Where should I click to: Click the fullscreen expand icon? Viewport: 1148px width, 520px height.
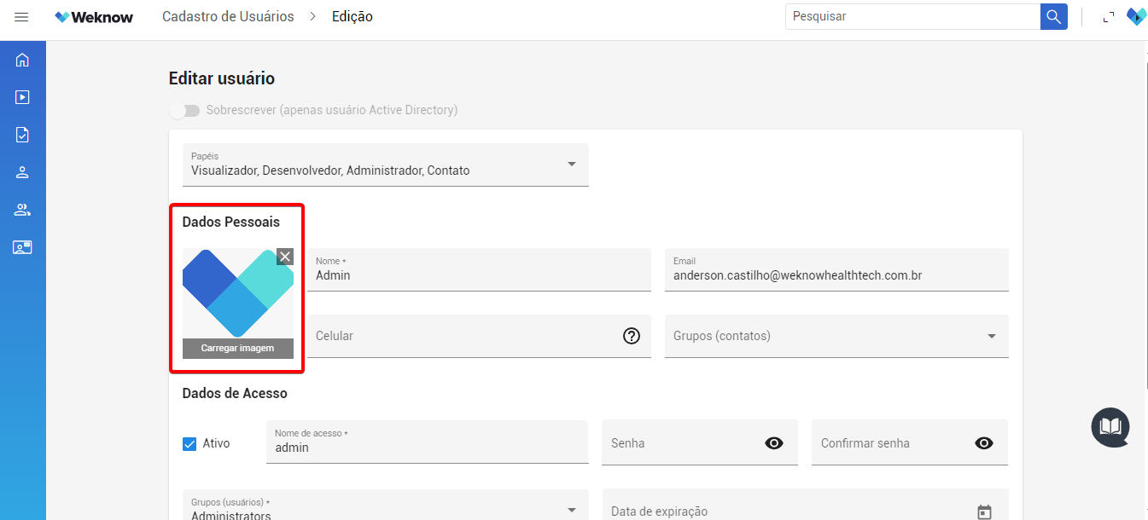tap(1109, 17)
